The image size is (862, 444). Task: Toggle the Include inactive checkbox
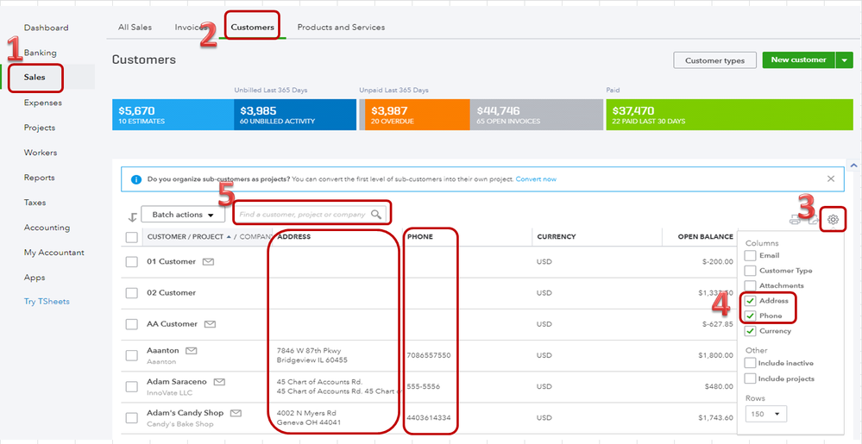pyautogui.click(x=750, y=363)
